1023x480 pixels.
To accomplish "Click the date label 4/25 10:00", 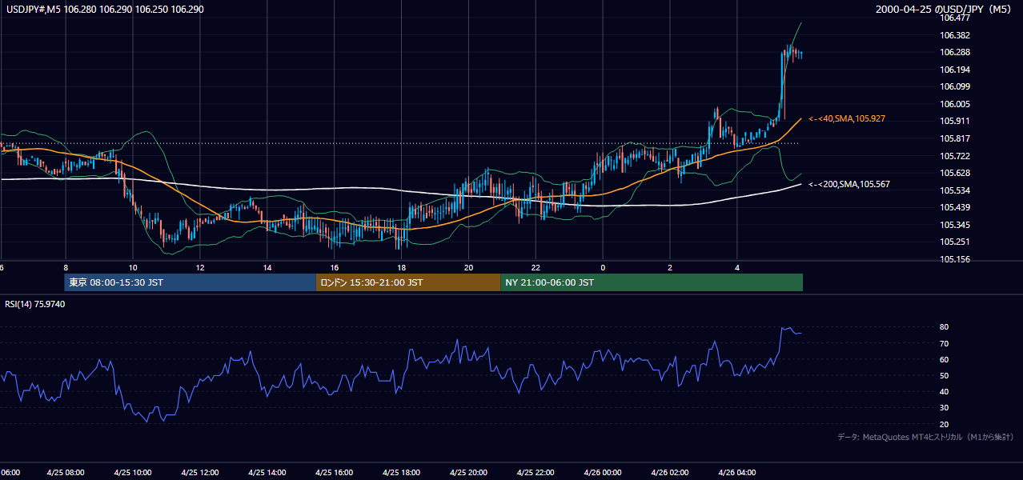I will (133, 472).
